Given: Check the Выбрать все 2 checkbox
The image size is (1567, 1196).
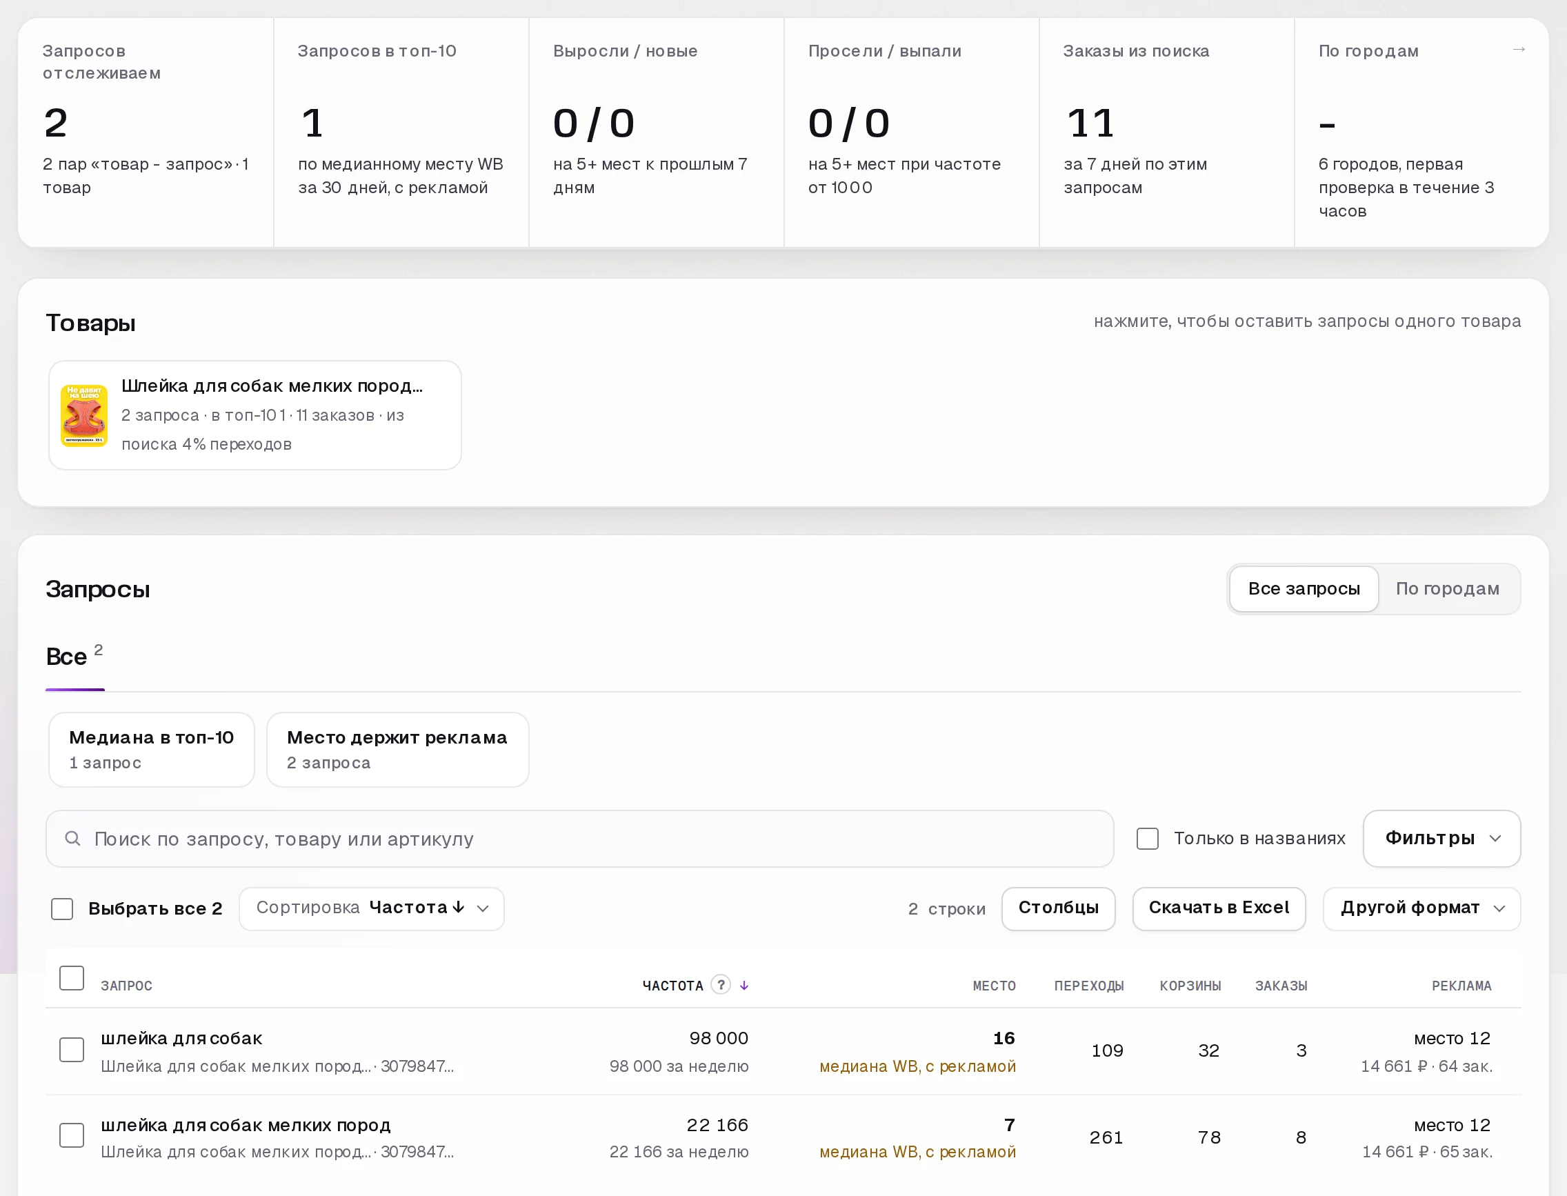Looking at the screenshot, I should (x=63, y=909).
